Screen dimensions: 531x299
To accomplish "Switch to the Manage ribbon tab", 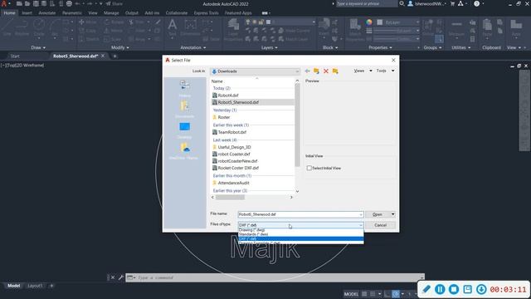I will [x=111, y=13].
